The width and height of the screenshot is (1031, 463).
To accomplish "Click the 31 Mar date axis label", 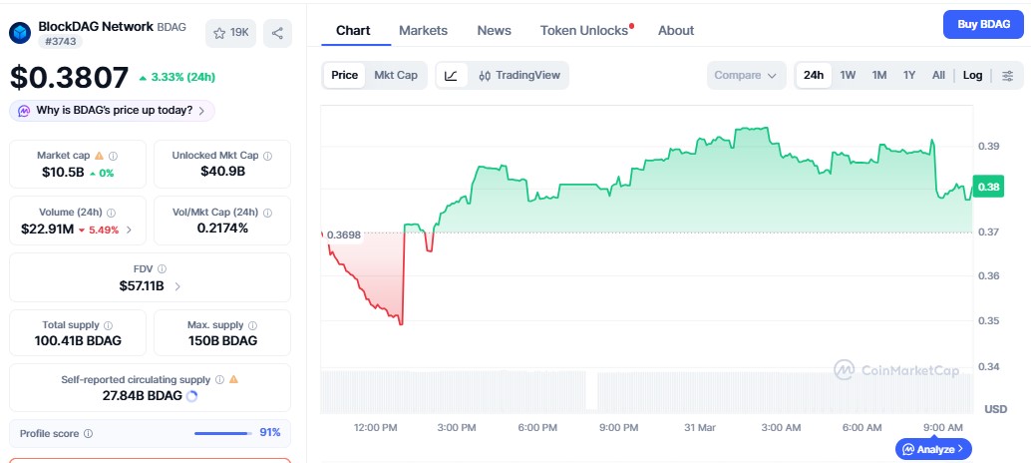I will [x=700, y=427].
